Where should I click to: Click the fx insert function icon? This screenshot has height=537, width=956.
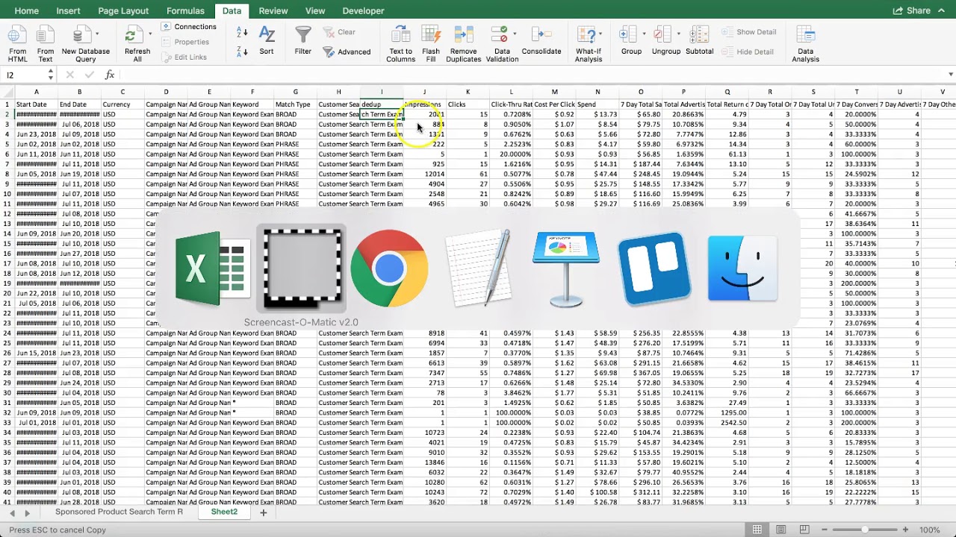110,75
